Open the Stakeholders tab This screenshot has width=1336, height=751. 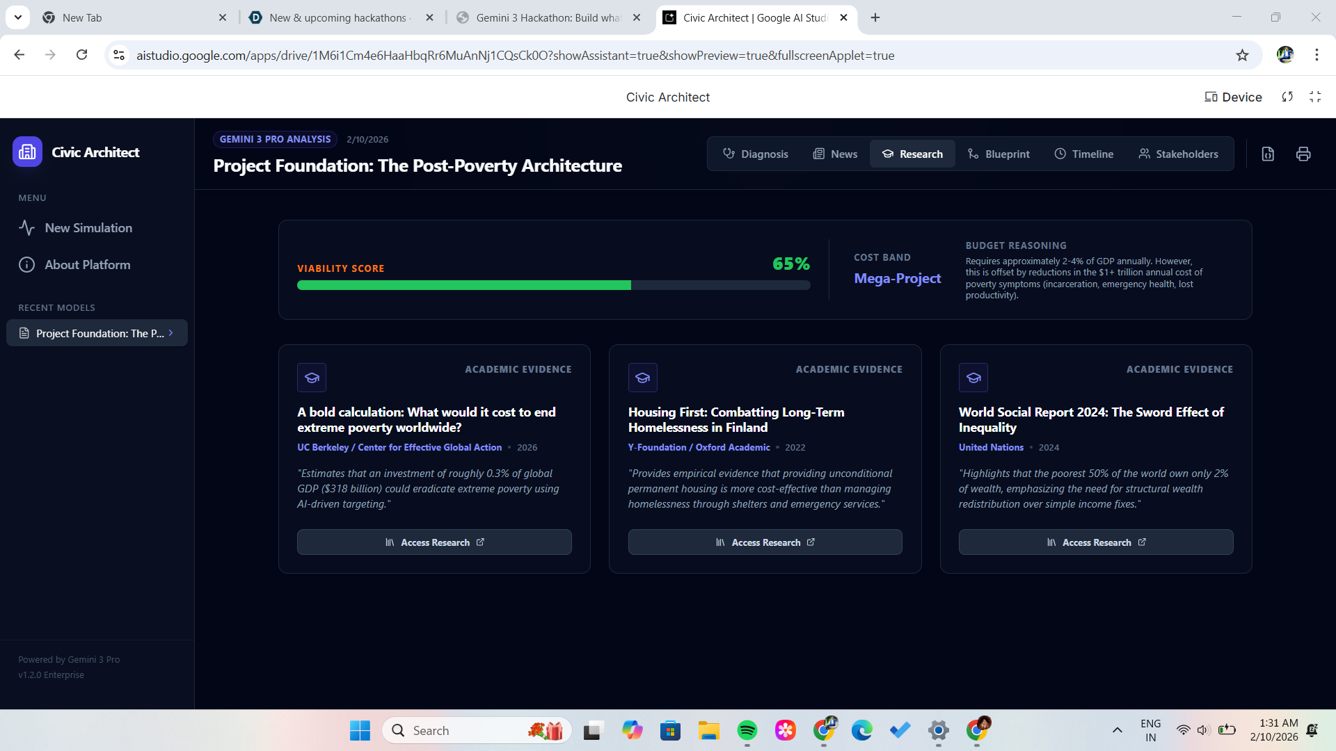[1178, 154]
